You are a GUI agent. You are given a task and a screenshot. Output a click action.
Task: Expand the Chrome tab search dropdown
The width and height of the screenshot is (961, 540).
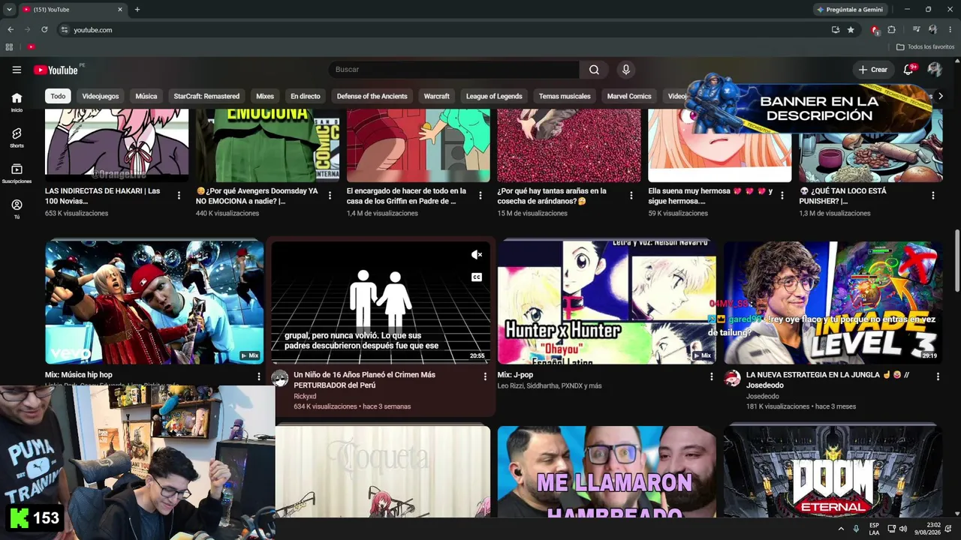point(9,10)
